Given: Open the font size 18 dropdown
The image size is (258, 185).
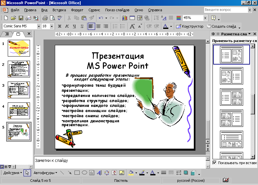Looking at the screenshot, I should pyautogui.click(x=52, y=26).
